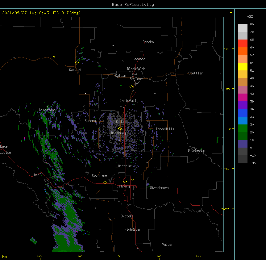Click the -100 tick on bottom axis
Screen dimensions: 266x260
tap(39, 256)
